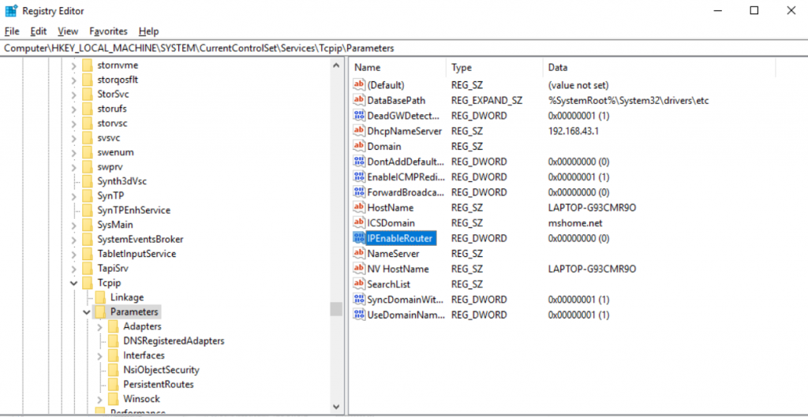Click the DWORD icon beside EnableICMPRedi

359,177
